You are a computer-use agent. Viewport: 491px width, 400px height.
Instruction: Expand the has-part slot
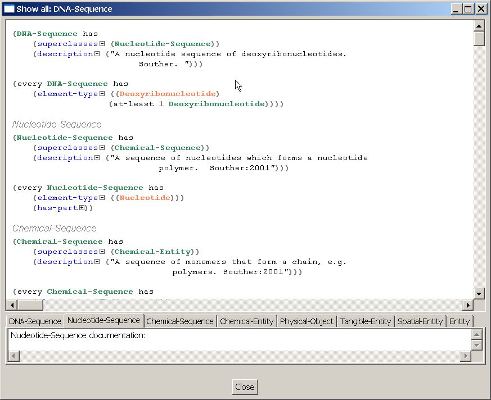[x=82, y=208]
